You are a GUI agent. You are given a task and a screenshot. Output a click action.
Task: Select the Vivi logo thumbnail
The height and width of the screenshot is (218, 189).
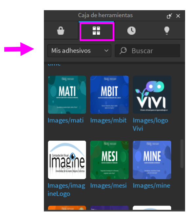coord(152,95)
